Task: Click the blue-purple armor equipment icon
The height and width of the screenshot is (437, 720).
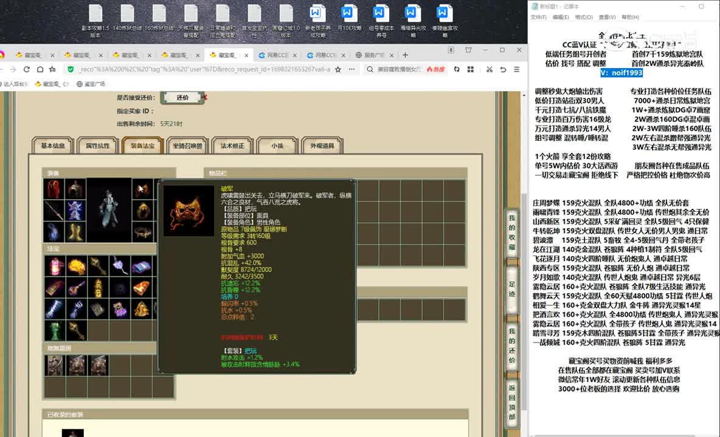Action: coord(75,210)
